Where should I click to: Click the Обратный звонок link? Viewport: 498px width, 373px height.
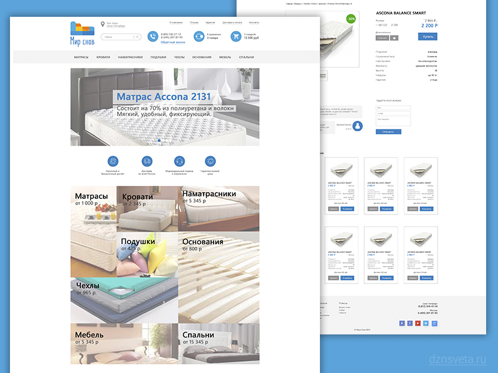coord(173,42)
